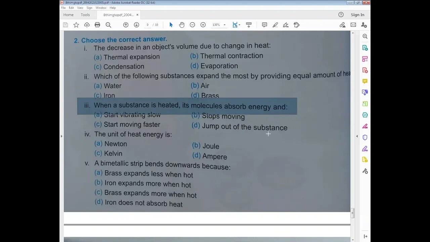Click the page number field
This screenshot has width=430, height=242.
pyautogui.click(x=147, y=25)
